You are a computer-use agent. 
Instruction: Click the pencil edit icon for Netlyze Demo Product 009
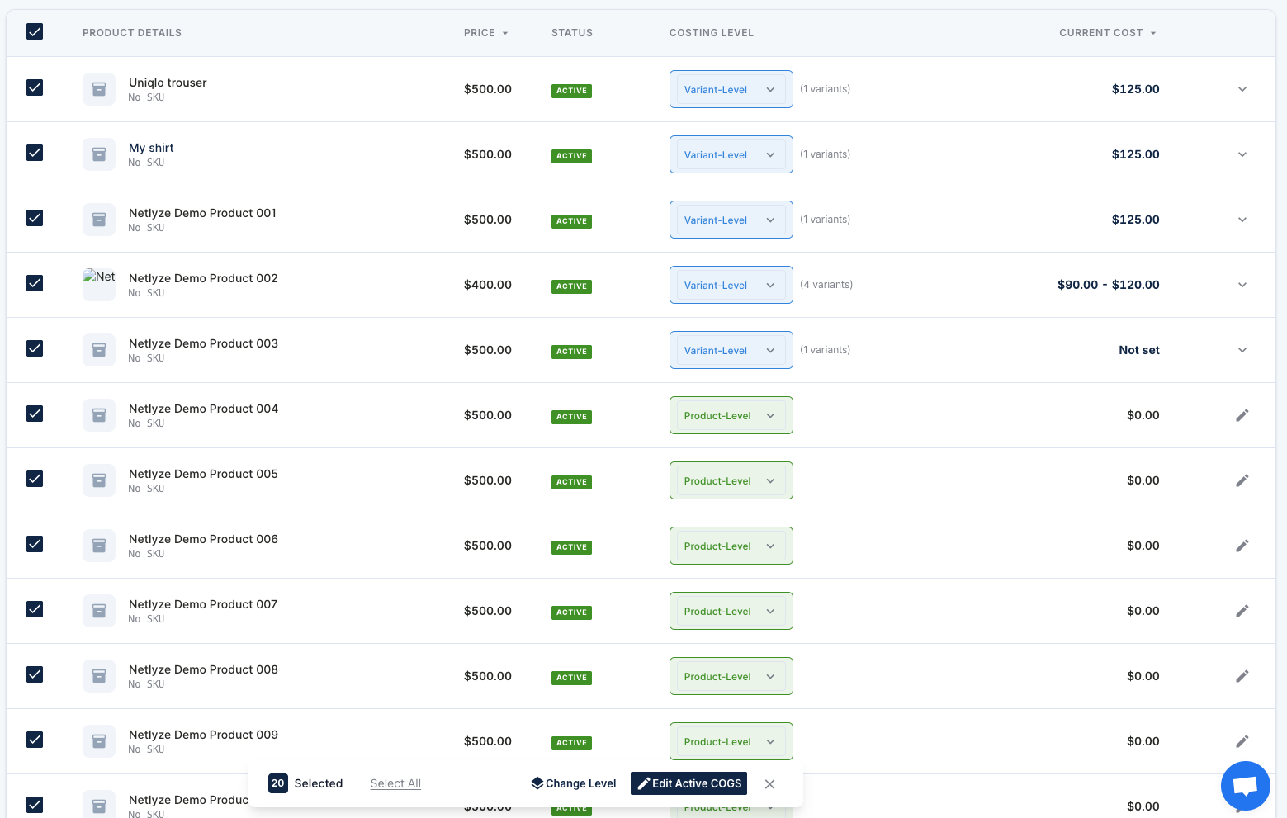coord(1242,741)
